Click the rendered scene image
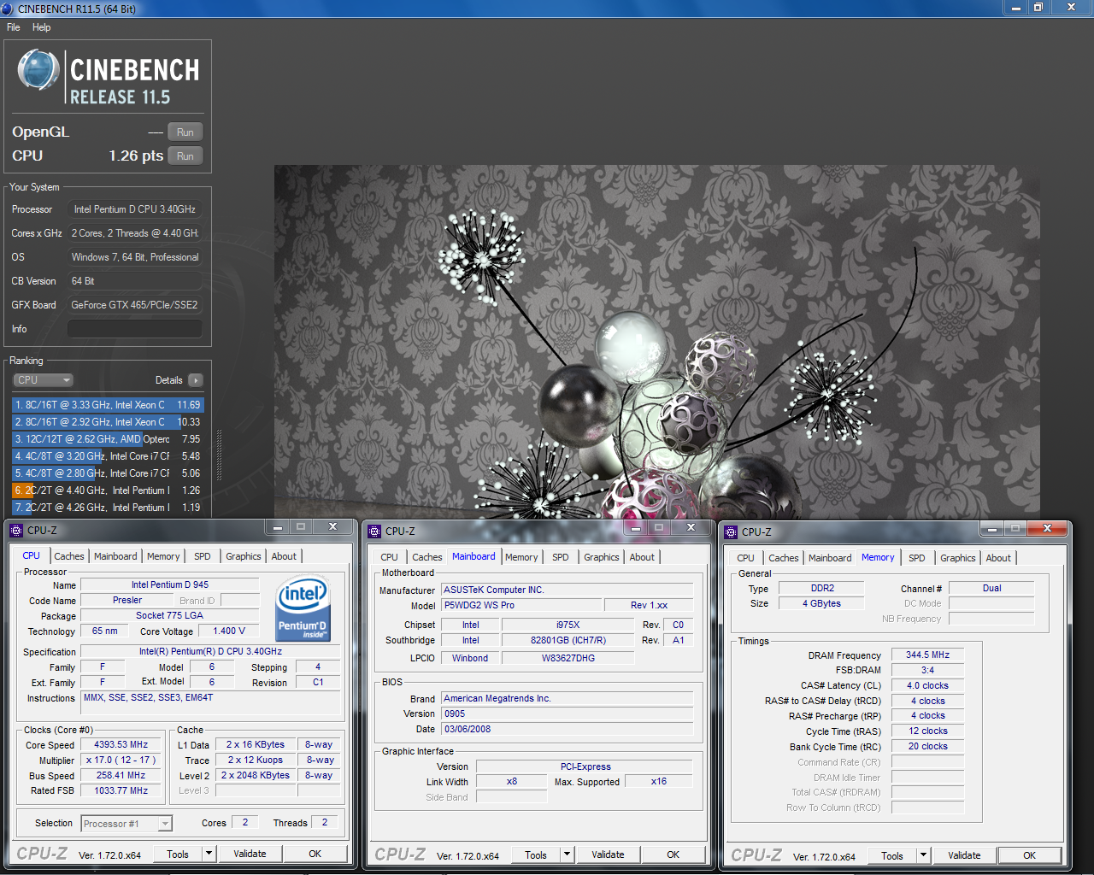1094x875 pixels. point(656,342)
